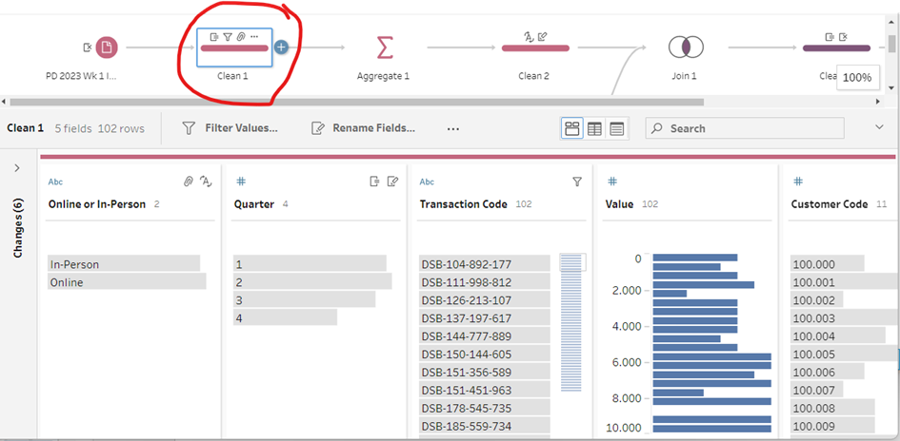Click the flow pane horizontal scrollbar

[x=356, y=102]
